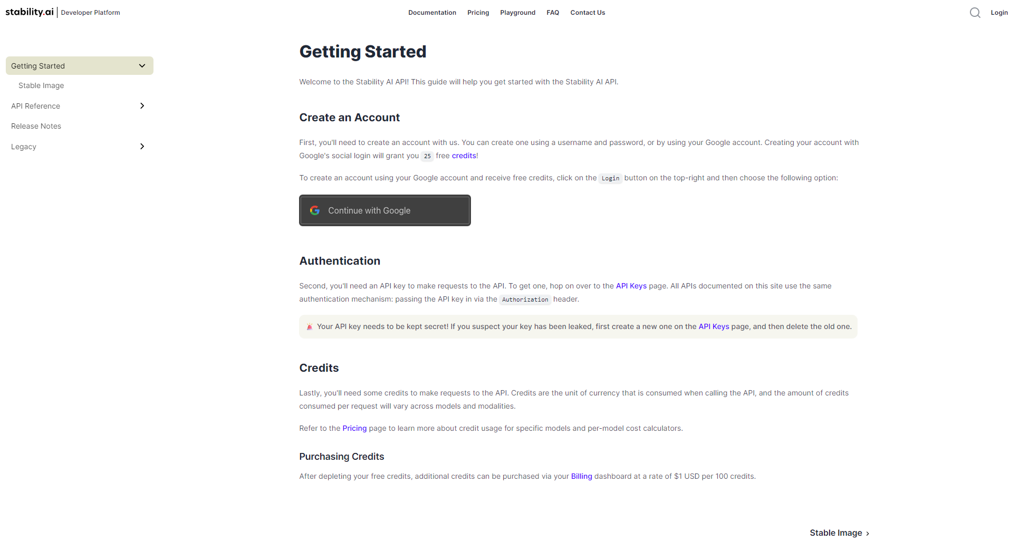Screen dimensions: 1010x541
Task: Click the search magnifier icon
Action: coord(975,13)
